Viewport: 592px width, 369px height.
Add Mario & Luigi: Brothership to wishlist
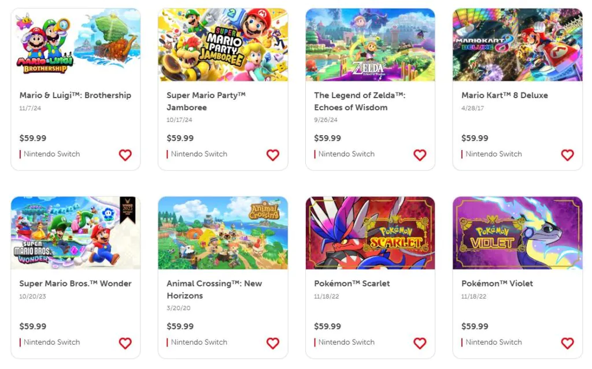coord(125,155)
